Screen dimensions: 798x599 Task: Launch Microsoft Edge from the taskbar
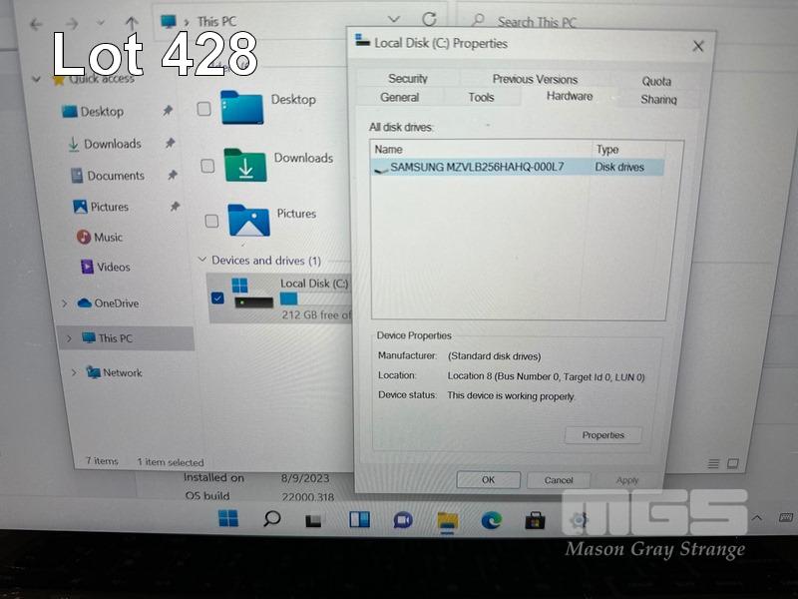[491, 520]
